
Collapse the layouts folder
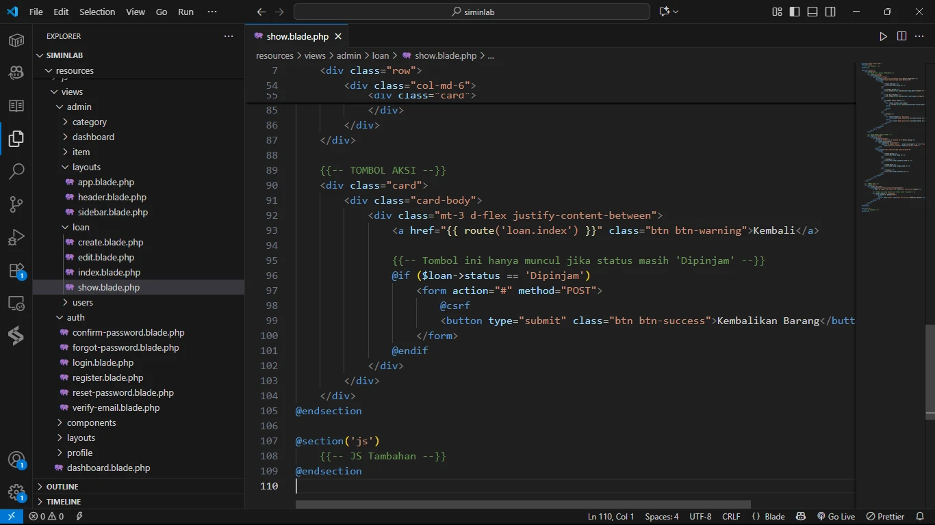click(x=86, y=167)
